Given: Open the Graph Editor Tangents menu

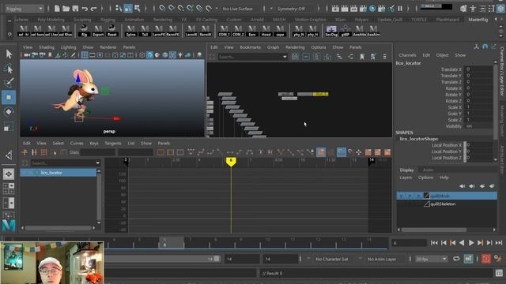Looking at the screenshot, I should click(x=113, y=144).
